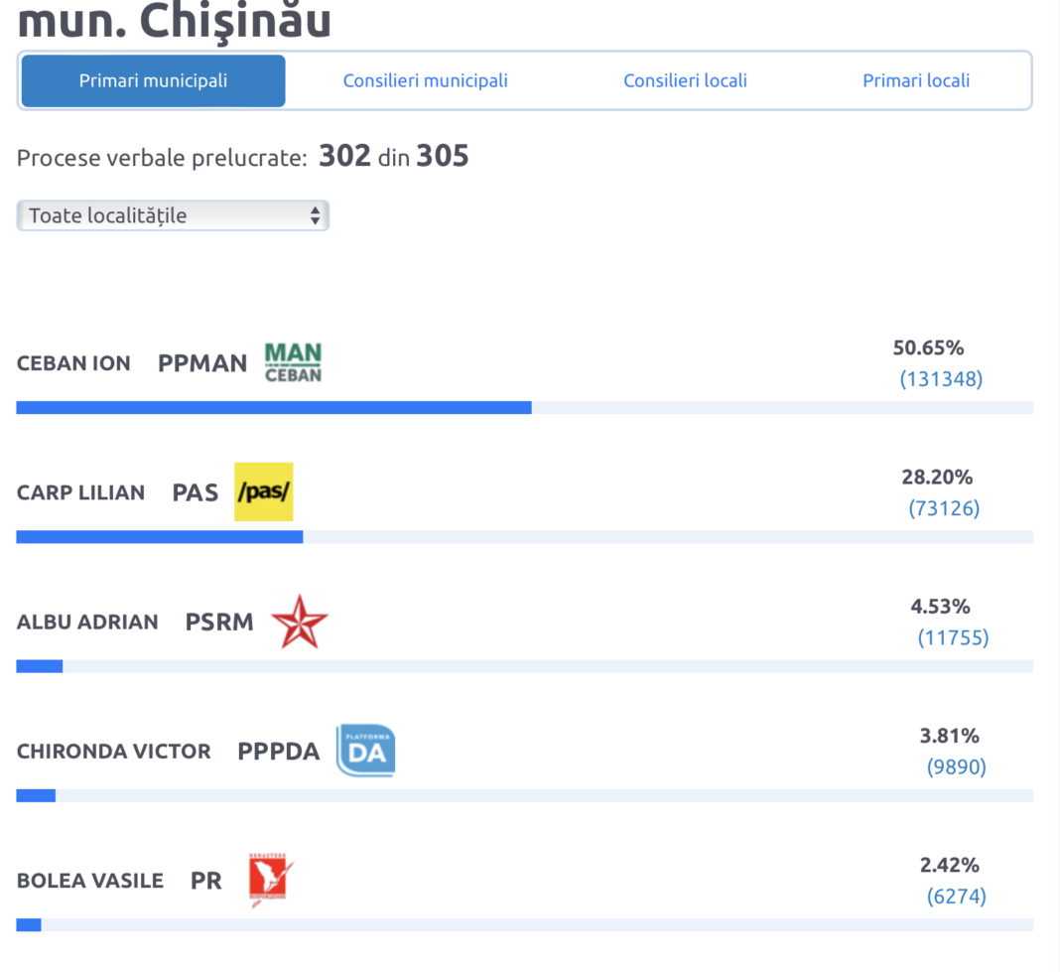Screen dimensions: 1060x972
Task: Click the PSRM red star logo
Action: click(299, 622)
